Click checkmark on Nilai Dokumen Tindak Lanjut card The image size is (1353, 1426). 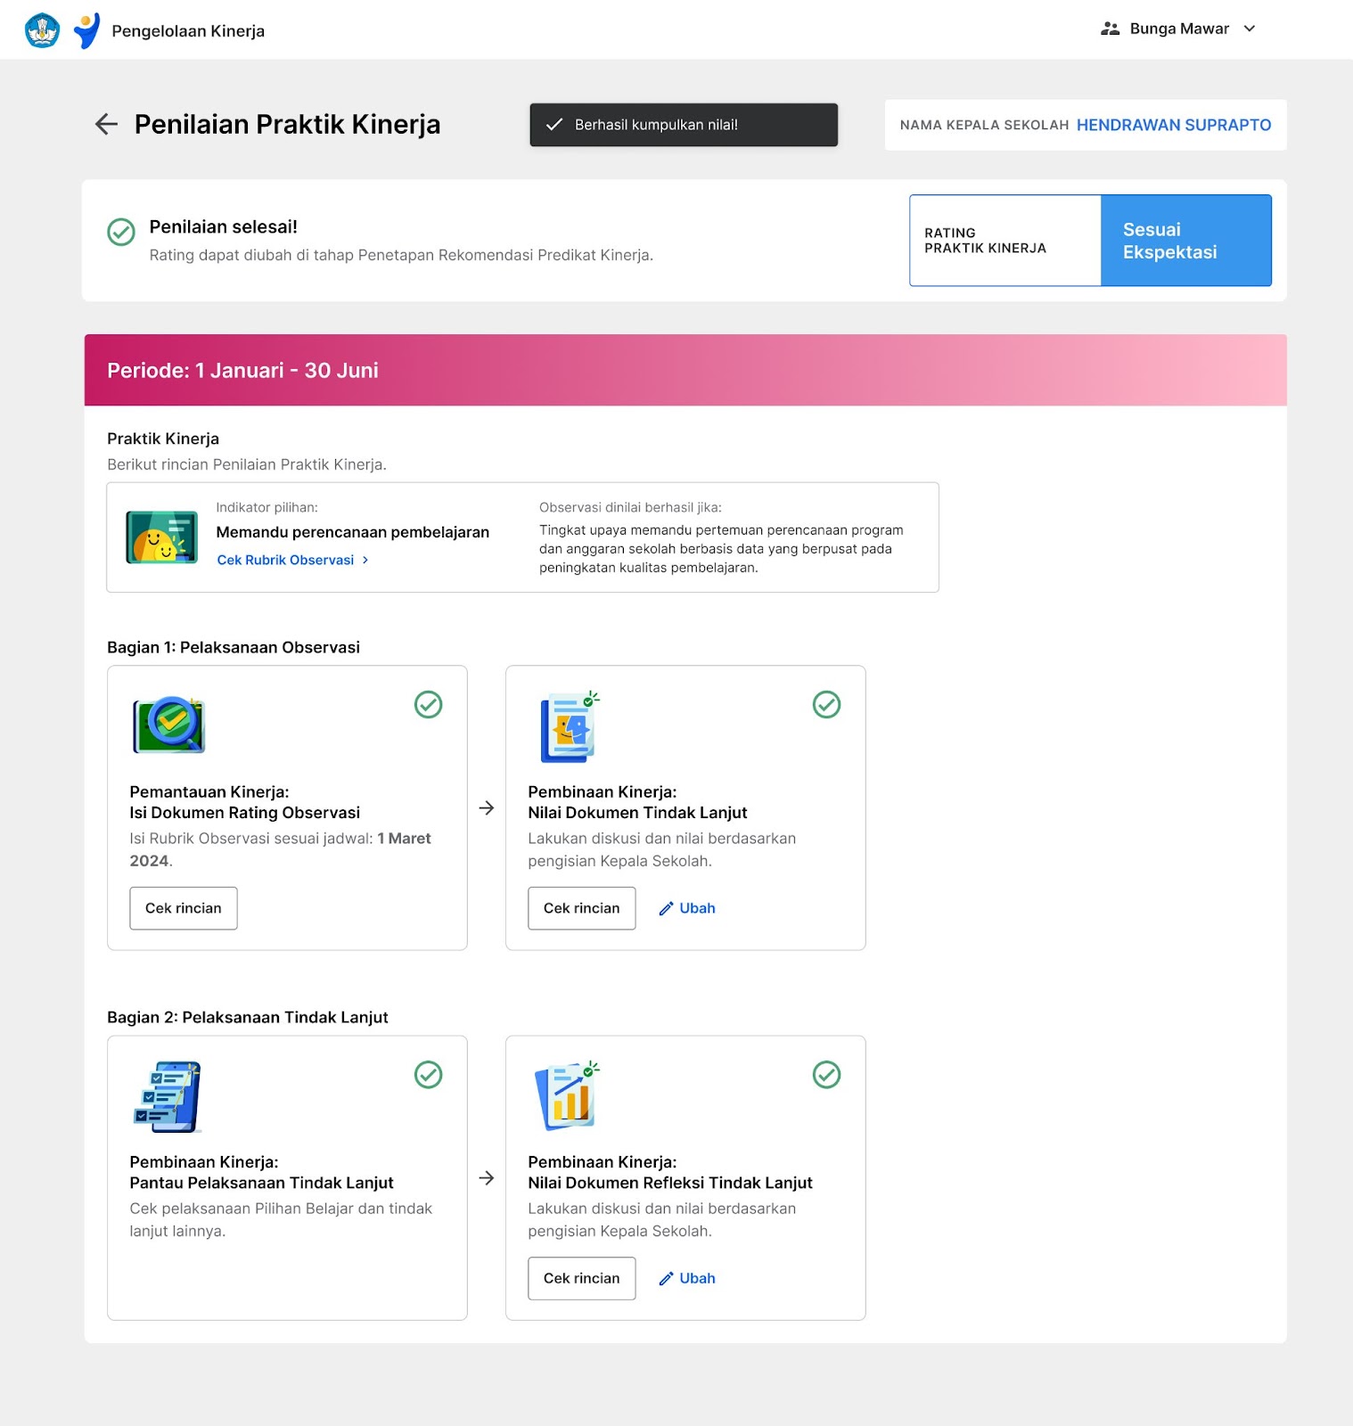click(x=826, y=704)
